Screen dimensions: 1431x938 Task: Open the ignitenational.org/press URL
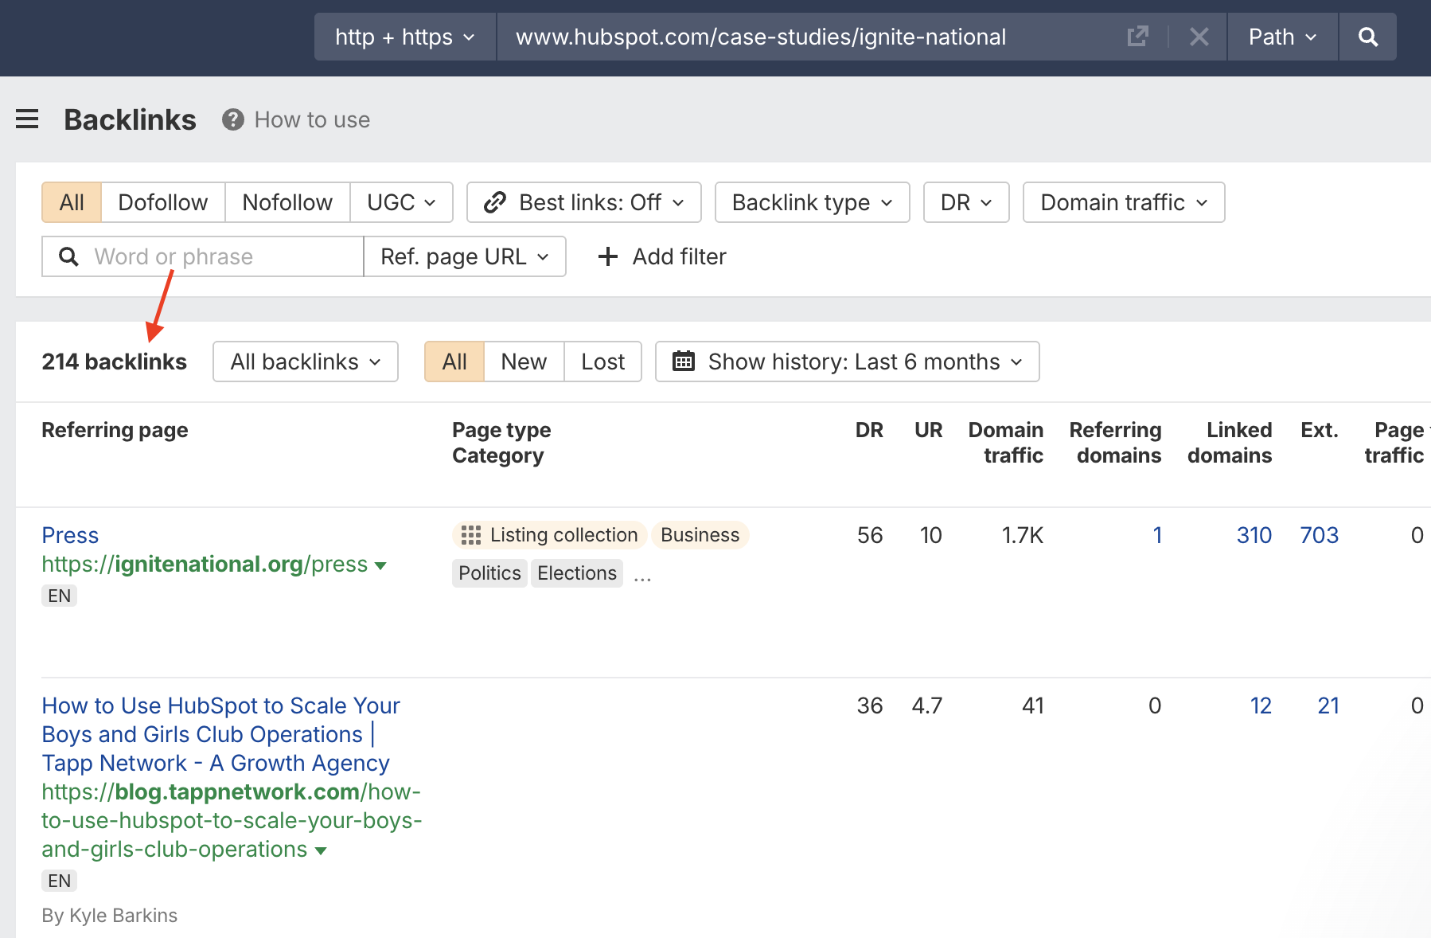click(x=205, y=564)
